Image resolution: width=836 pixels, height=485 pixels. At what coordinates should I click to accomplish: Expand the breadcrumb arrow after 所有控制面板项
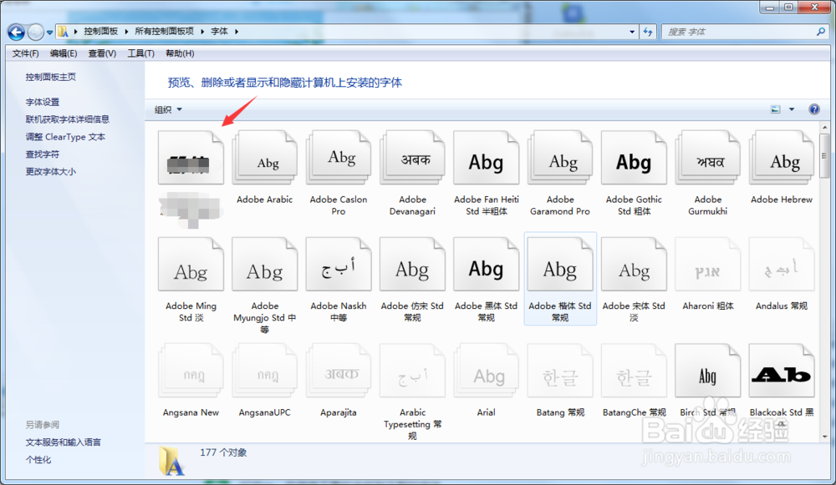(202, 32)
